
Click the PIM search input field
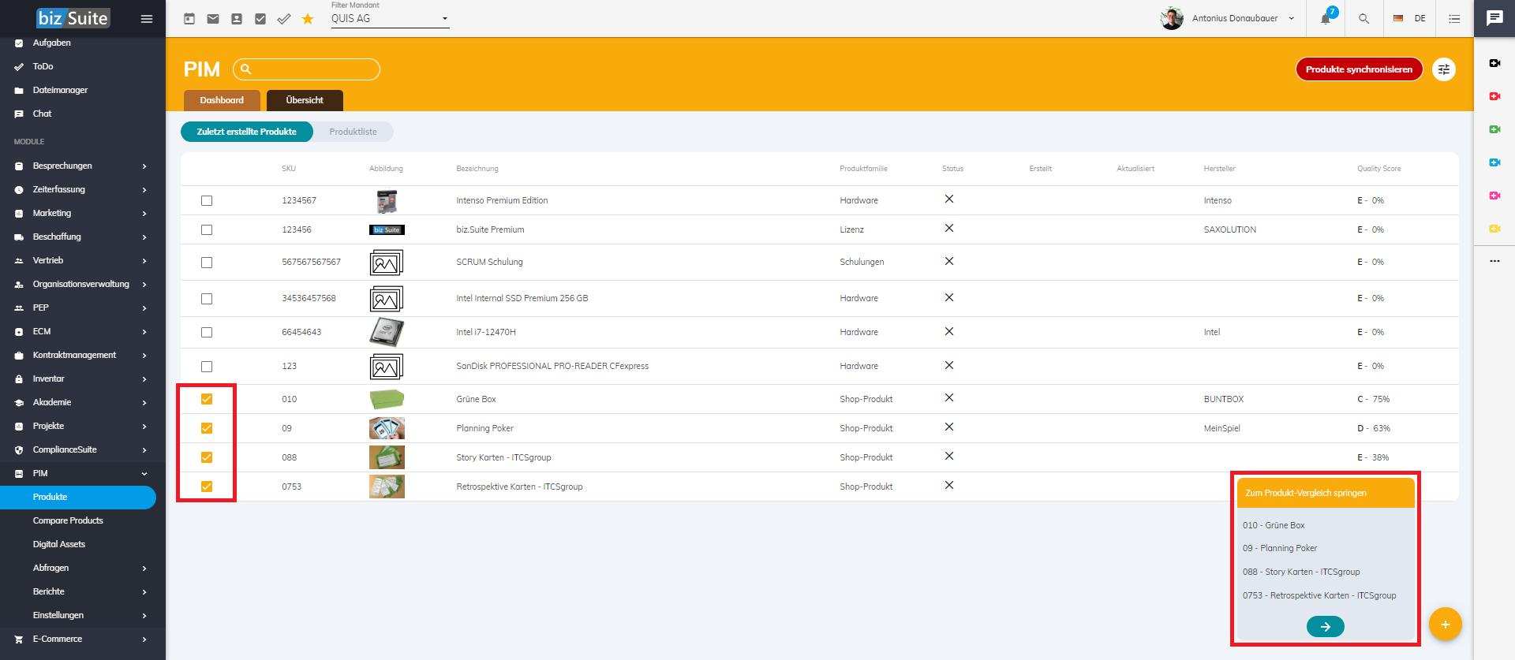click(x=306, y=69)
